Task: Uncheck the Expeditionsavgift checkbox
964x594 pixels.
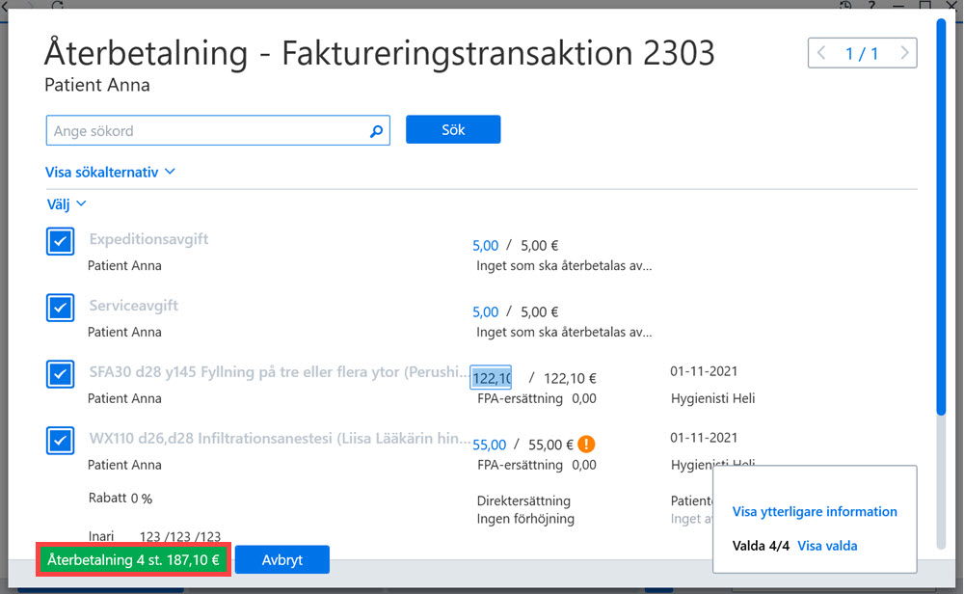Action: pyautogui.click(x=60, y=241)
